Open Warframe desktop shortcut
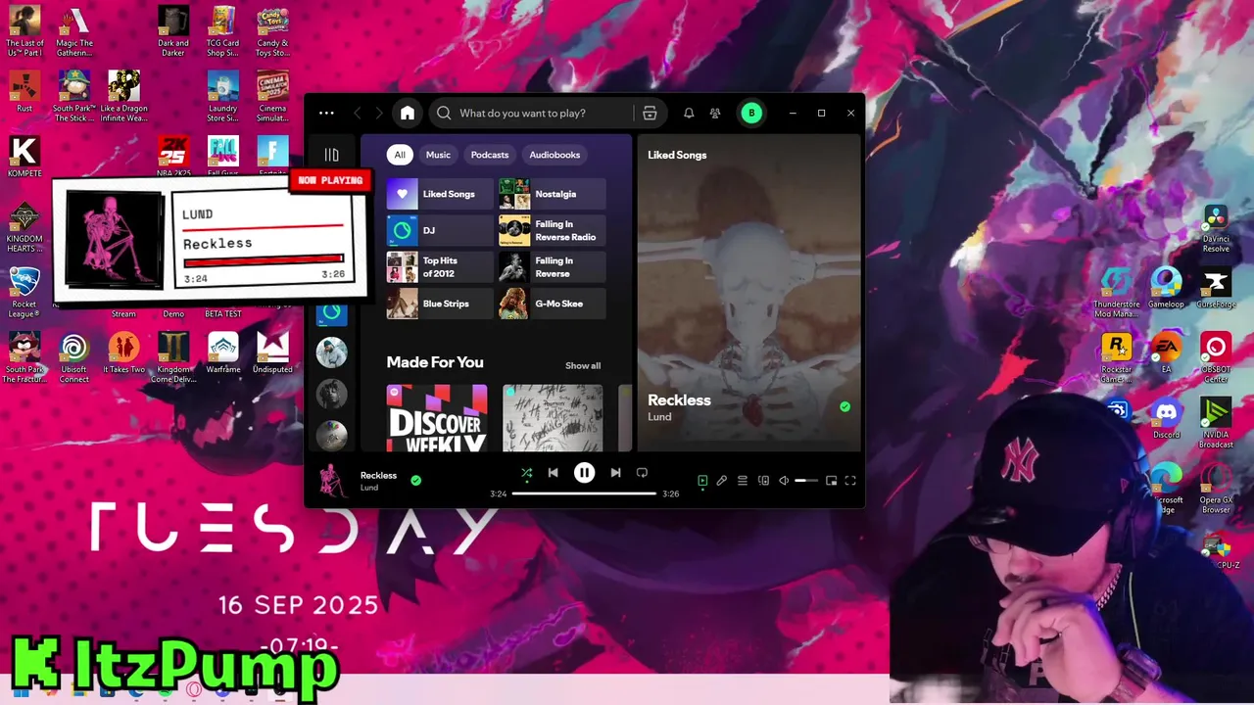 [x=223, y=352]
